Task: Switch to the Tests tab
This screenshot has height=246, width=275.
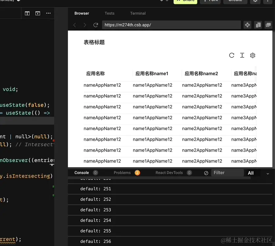Action: (x=109, y=13)
